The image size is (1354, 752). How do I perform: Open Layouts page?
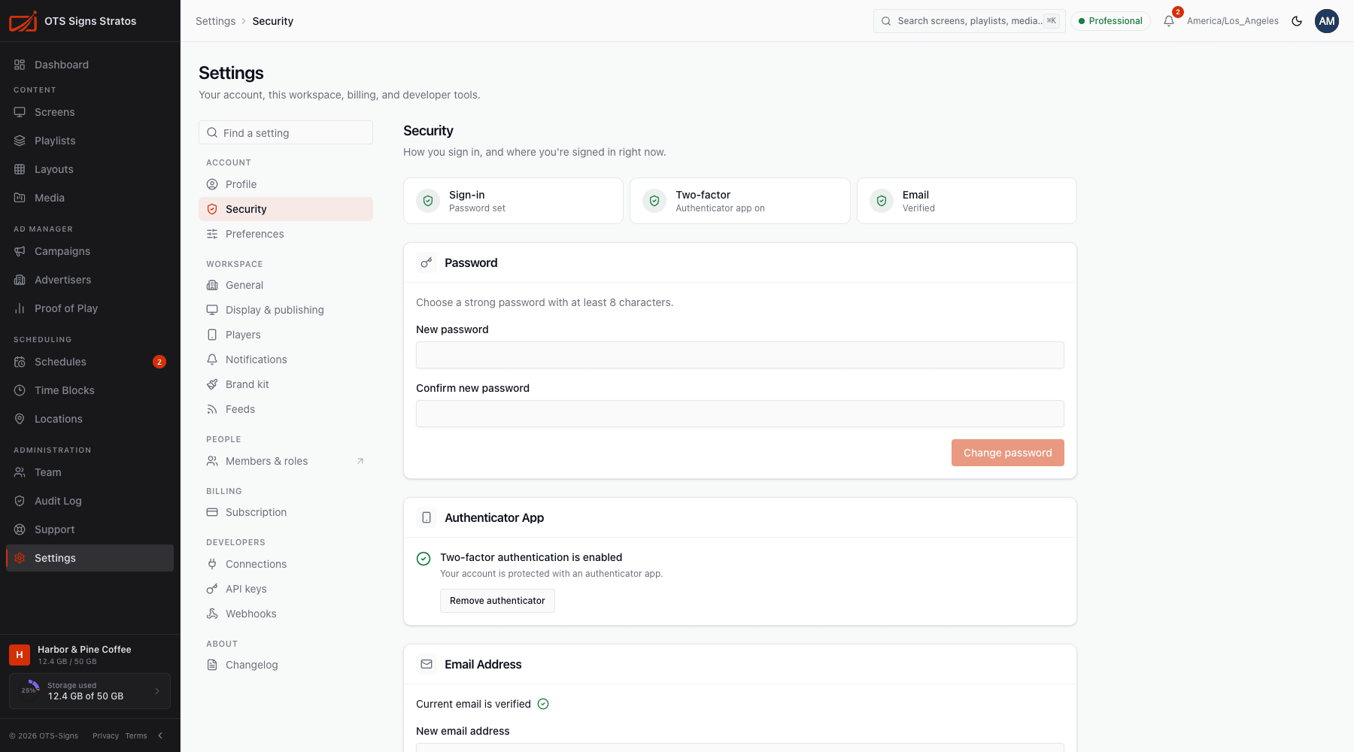(90, 169)
